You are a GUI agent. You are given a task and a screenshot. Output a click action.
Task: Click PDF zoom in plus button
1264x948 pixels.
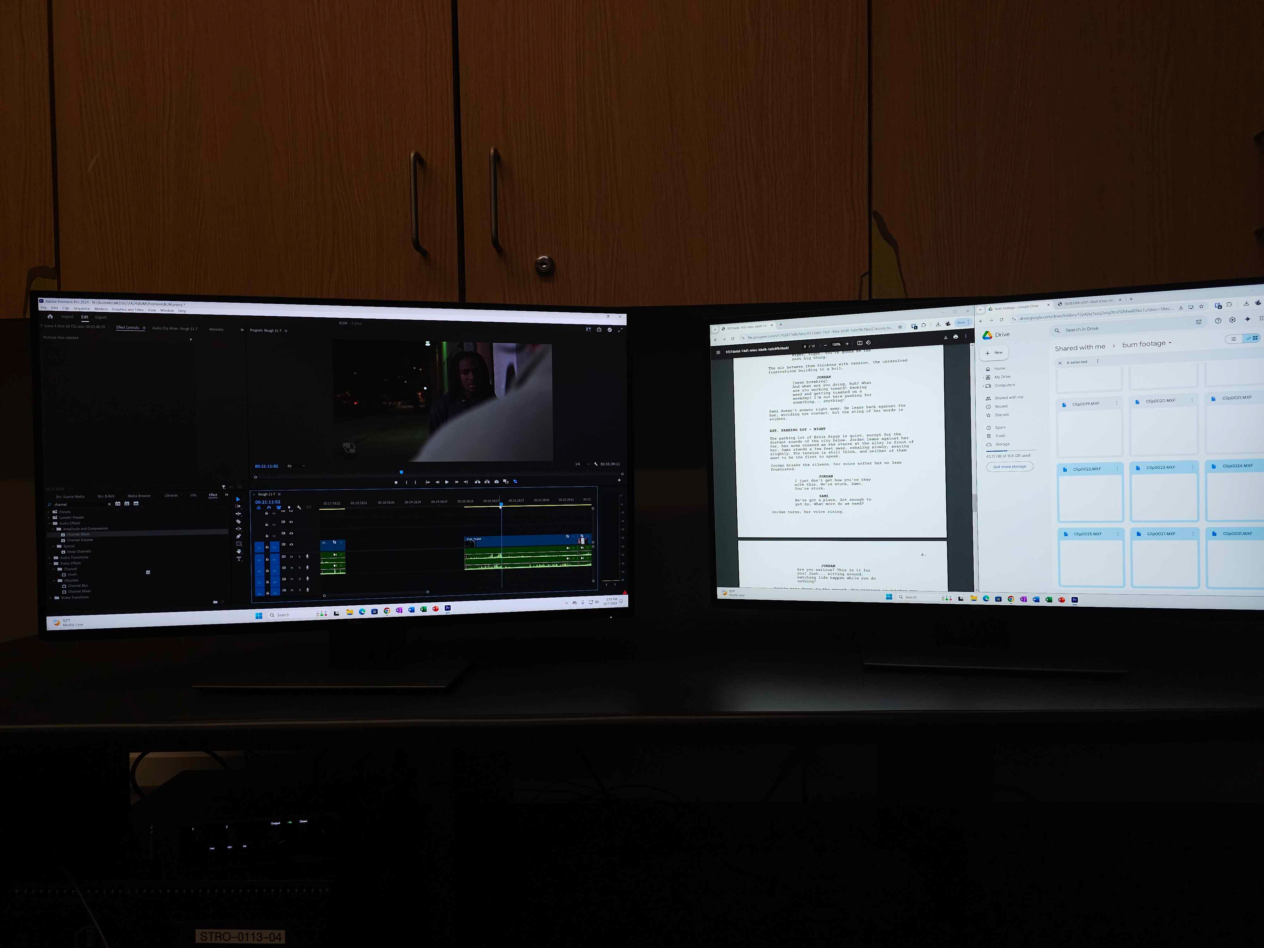(x=847, y=344)
